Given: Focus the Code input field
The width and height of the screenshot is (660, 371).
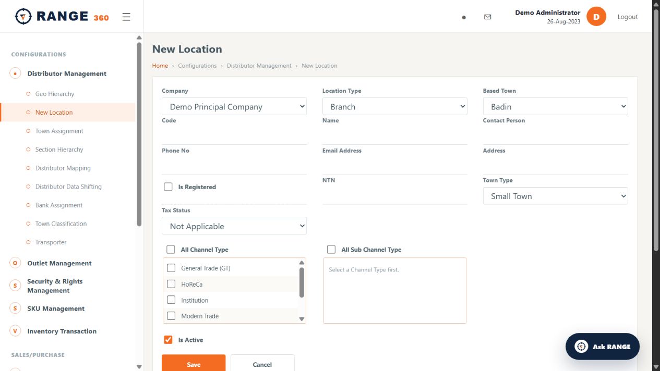Looking at the screenshot, I should tap(234, 136).
